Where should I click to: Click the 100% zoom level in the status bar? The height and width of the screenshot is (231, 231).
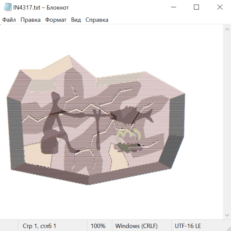pos(98,226)
